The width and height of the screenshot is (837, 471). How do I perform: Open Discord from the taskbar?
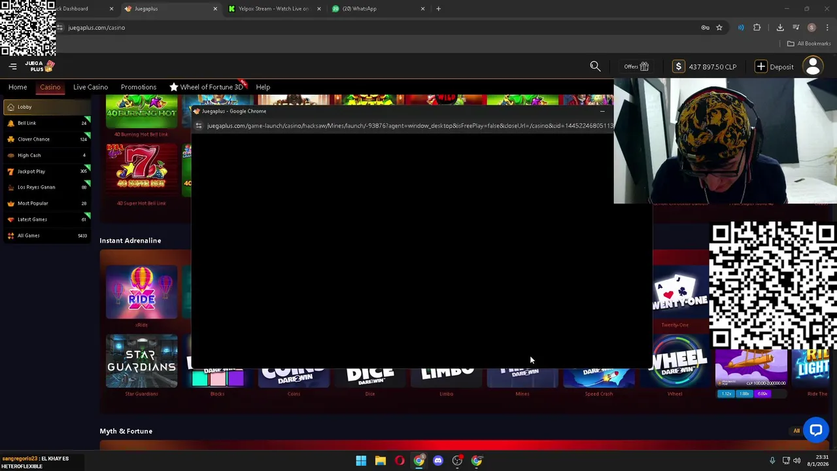[438, 461]
